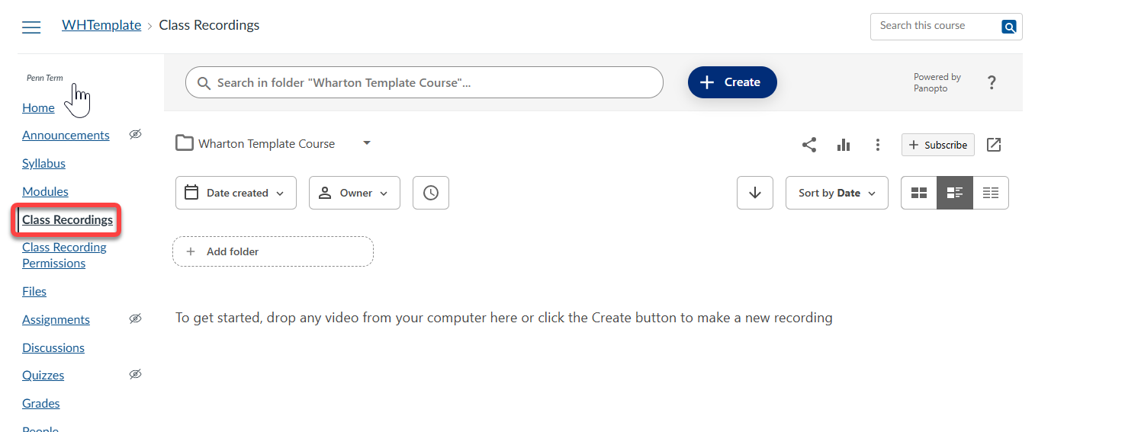Screen dimensions: 1125x432
Task: Toggle visibility eye next to Announcements
Action: 136,134
